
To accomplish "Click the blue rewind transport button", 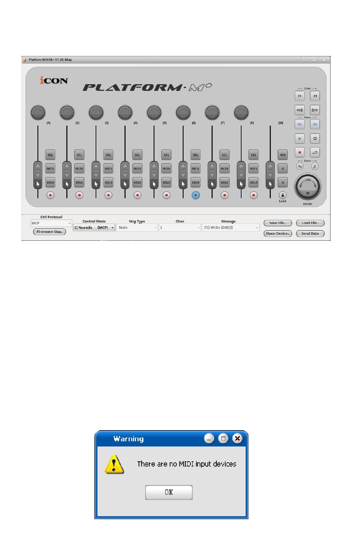I will [x=300, y=124].
